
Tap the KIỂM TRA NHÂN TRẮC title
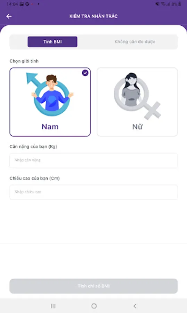tap(93, 16)
